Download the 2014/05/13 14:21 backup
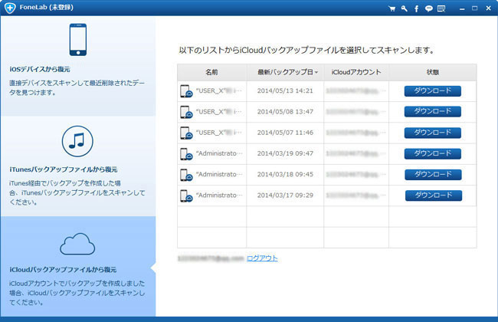The width and height of the screenshot is (498, 322). pyautogui.click(x=433, y=90)
